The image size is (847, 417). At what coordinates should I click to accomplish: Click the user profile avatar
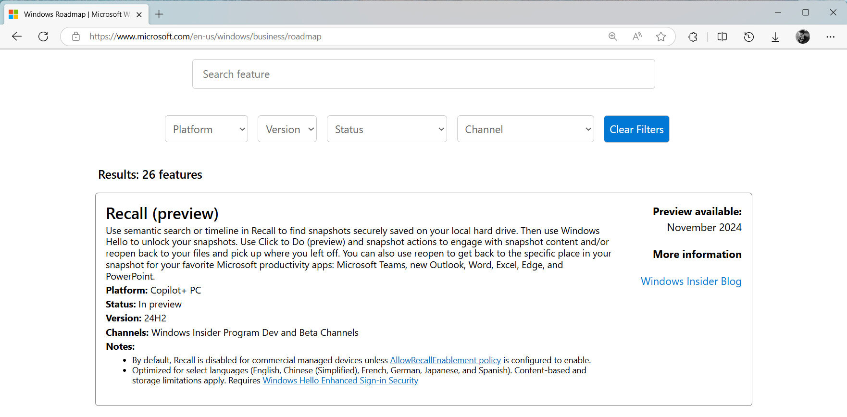coord(802,37)
